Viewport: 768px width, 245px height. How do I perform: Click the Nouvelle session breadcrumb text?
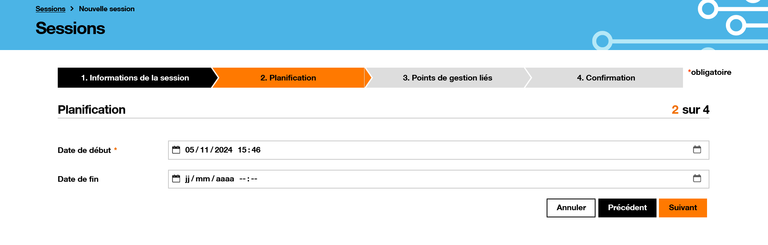[x=107, y=9]
